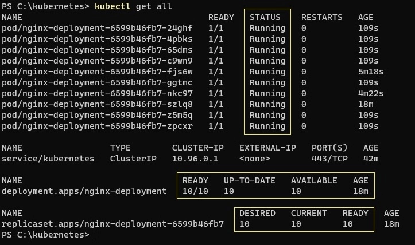Click the replicaset 18m age value
The width and height of the screenshot is (415, 245).
[x=391, y=224]
